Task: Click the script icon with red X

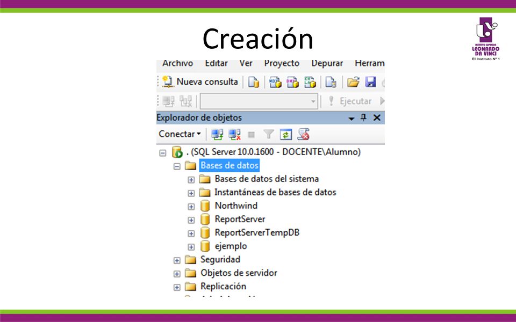Action: pos(303,134)
